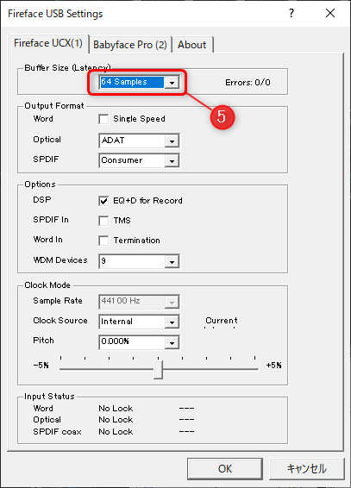Switch to the Fireface UCX(1) tab
351x488 pixels.
48,43
